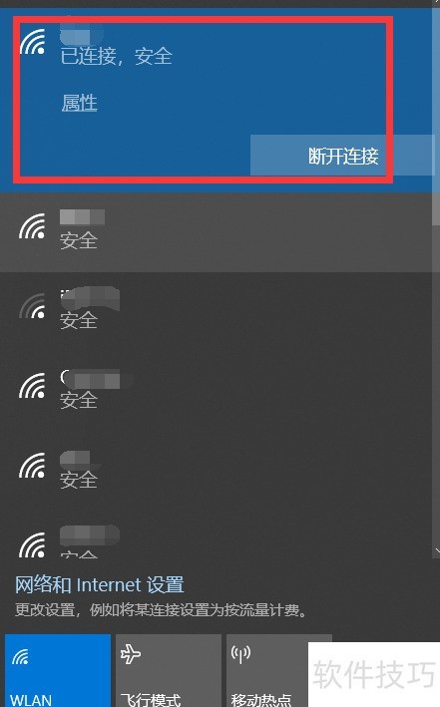Expand the highlighted second network entry
This screenshot has width=440, height=707.
coord(217,232)
